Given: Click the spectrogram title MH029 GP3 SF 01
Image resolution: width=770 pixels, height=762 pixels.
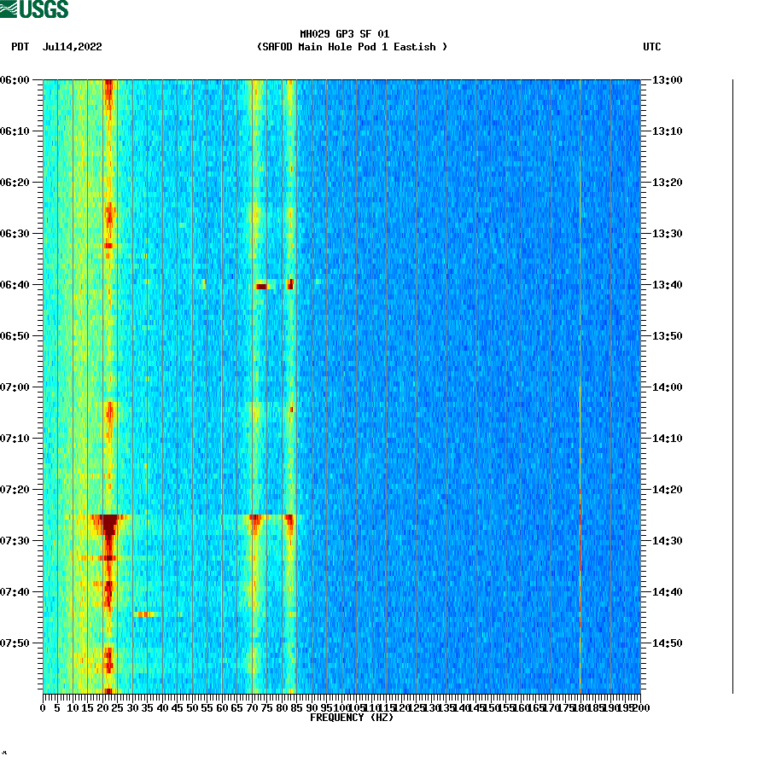Looking at the screenshot, I should point(344,36).
